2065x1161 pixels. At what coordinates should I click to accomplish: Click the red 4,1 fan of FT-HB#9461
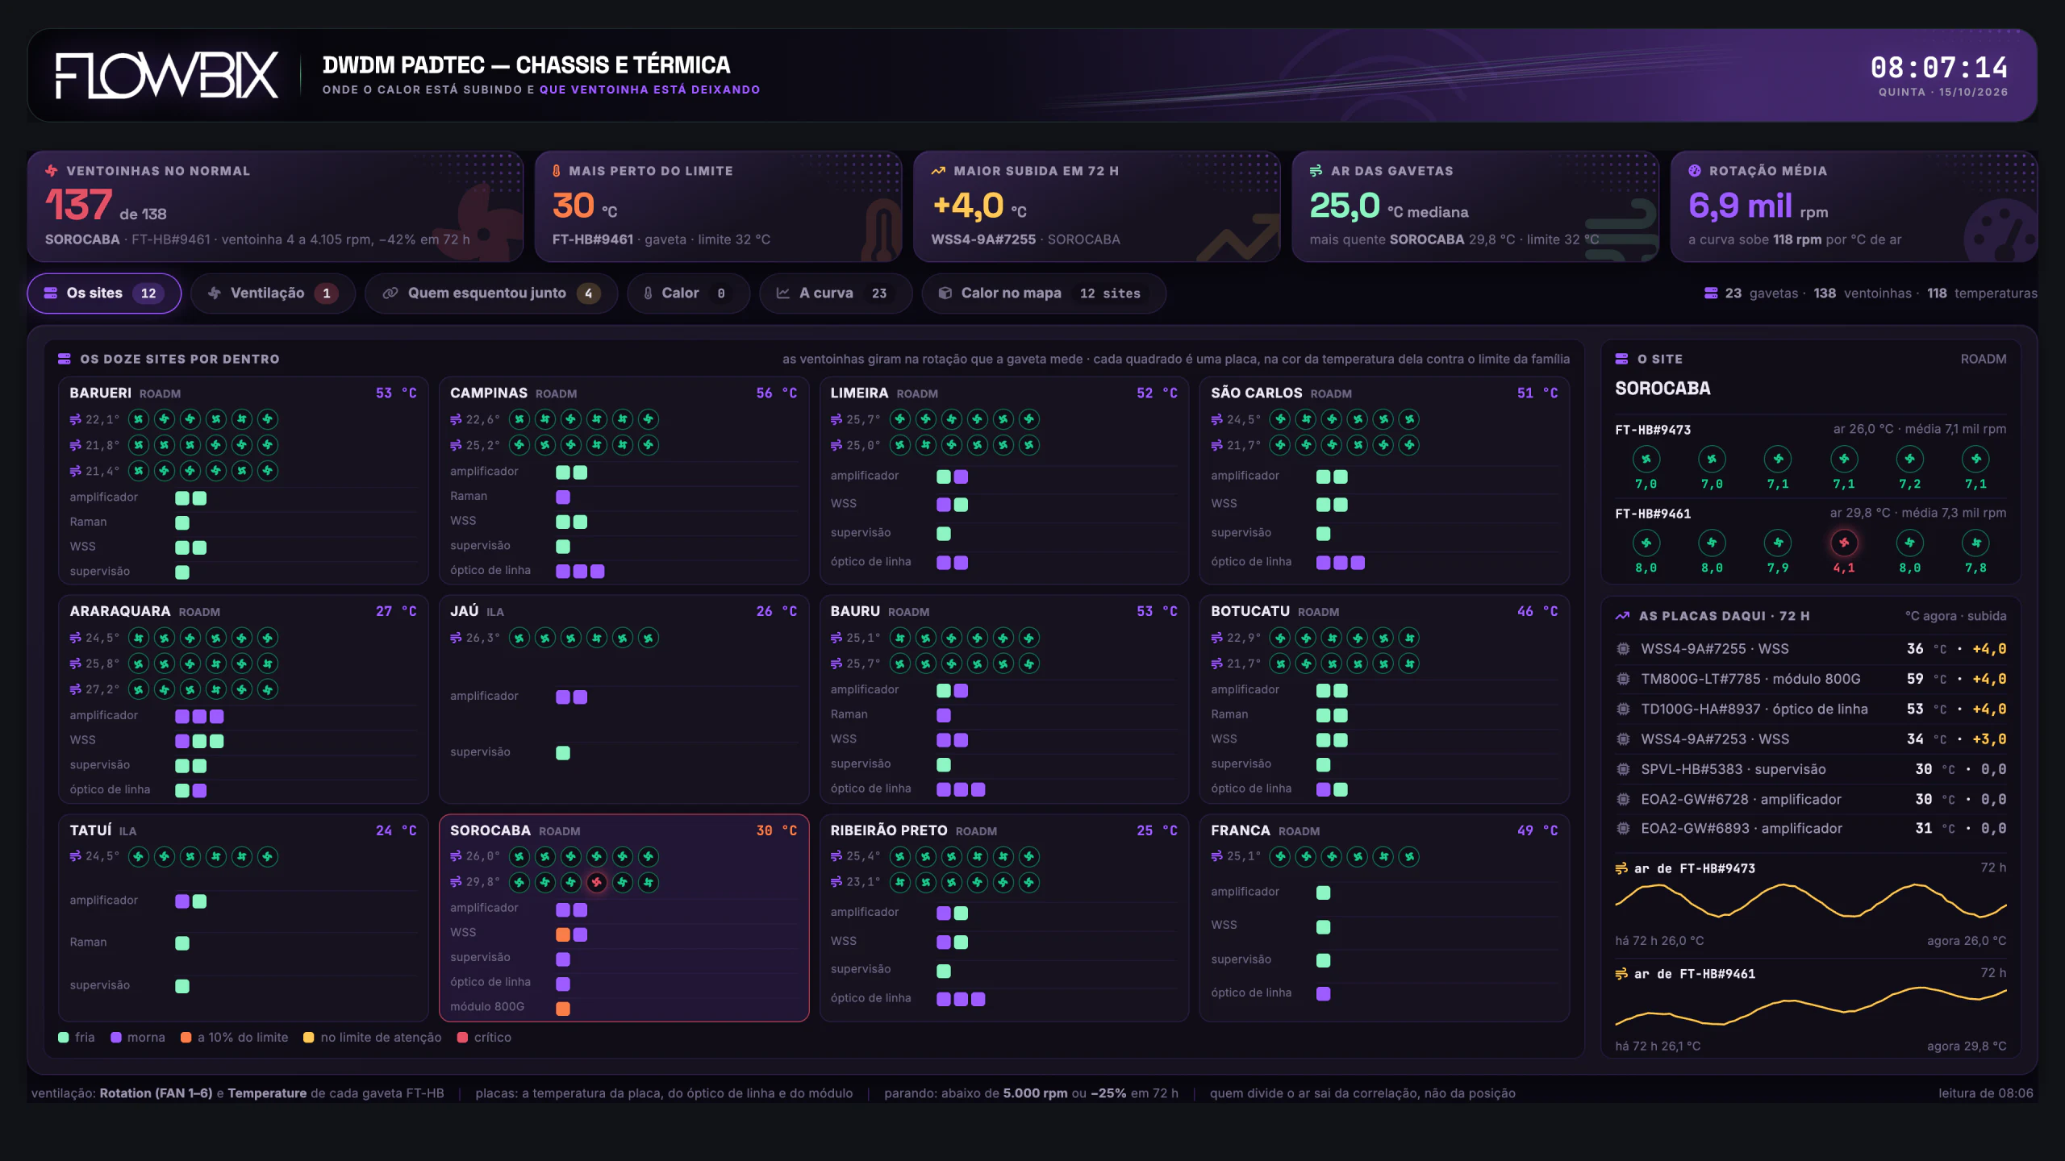pyautogui.click(x=1843, y=543)
